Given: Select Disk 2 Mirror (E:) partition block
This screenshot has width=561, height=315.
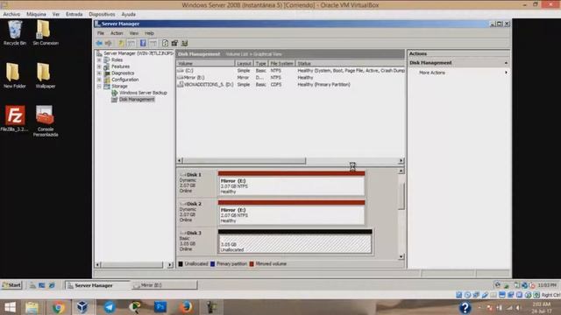Looking at the screenshot, I should pos(292,213).
